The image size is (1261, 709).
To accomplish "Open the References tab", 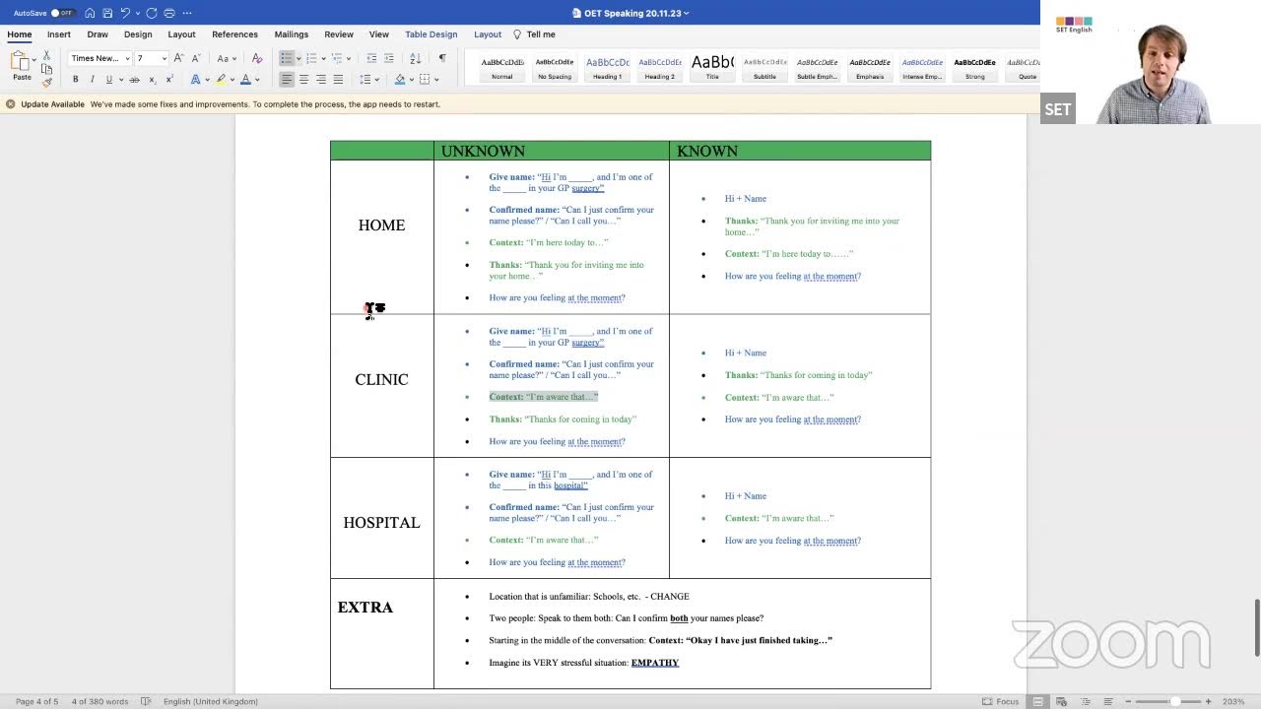I will pos(234,34).
